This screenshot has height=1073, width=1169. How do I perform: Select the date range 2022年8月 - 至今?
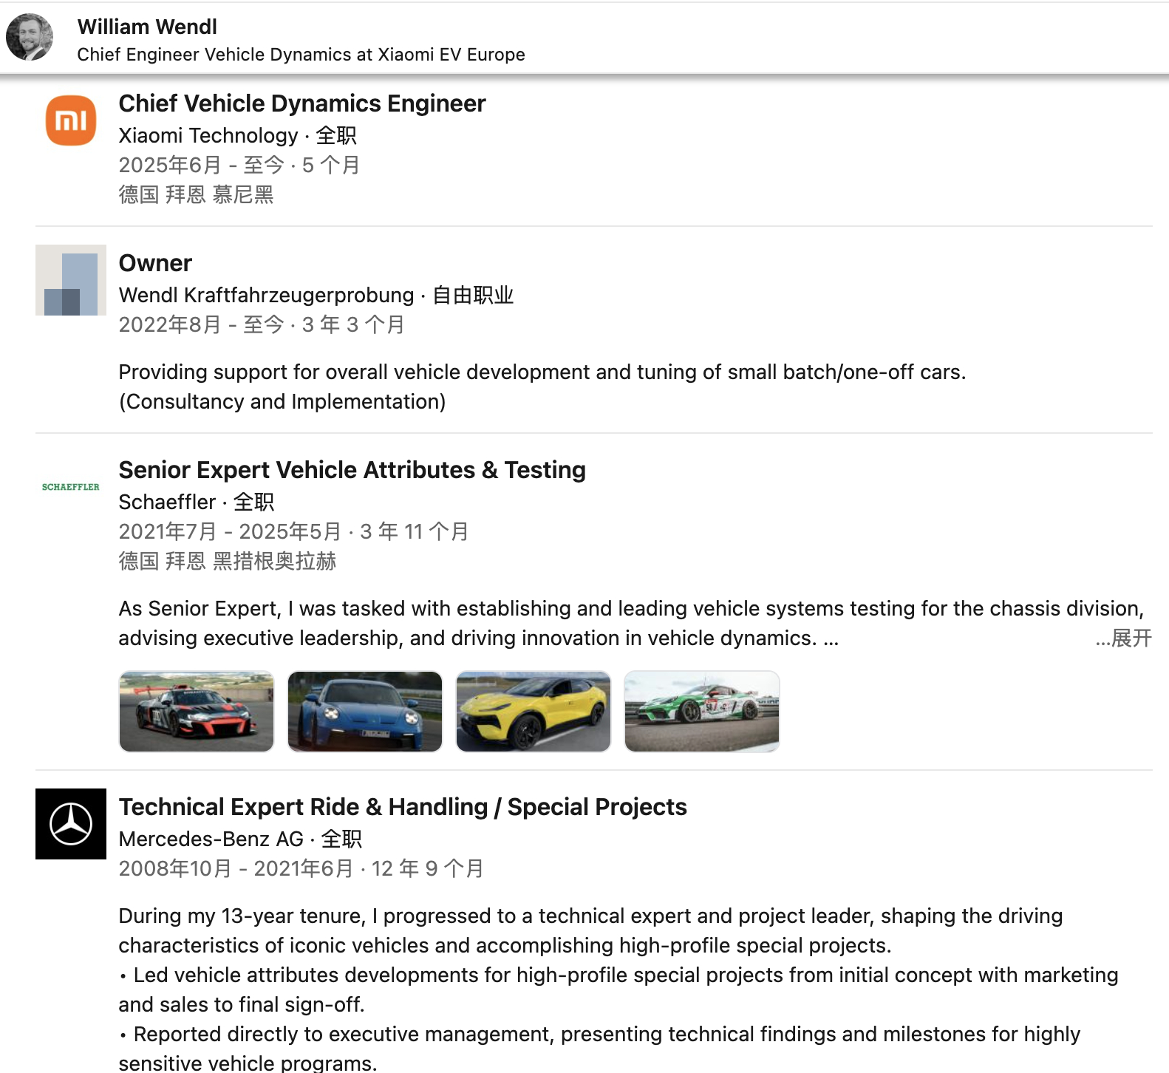coord(202,324)
